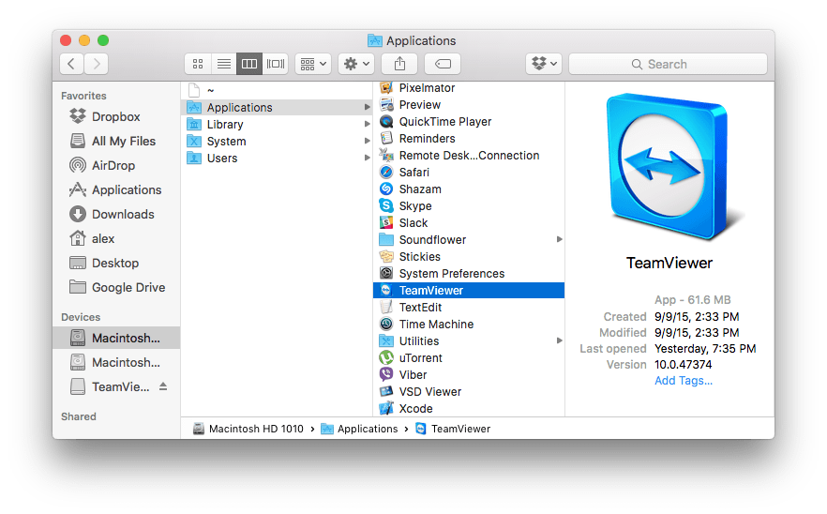Select Xcode app icon
The image size is (827, 514).
point(386,408)
